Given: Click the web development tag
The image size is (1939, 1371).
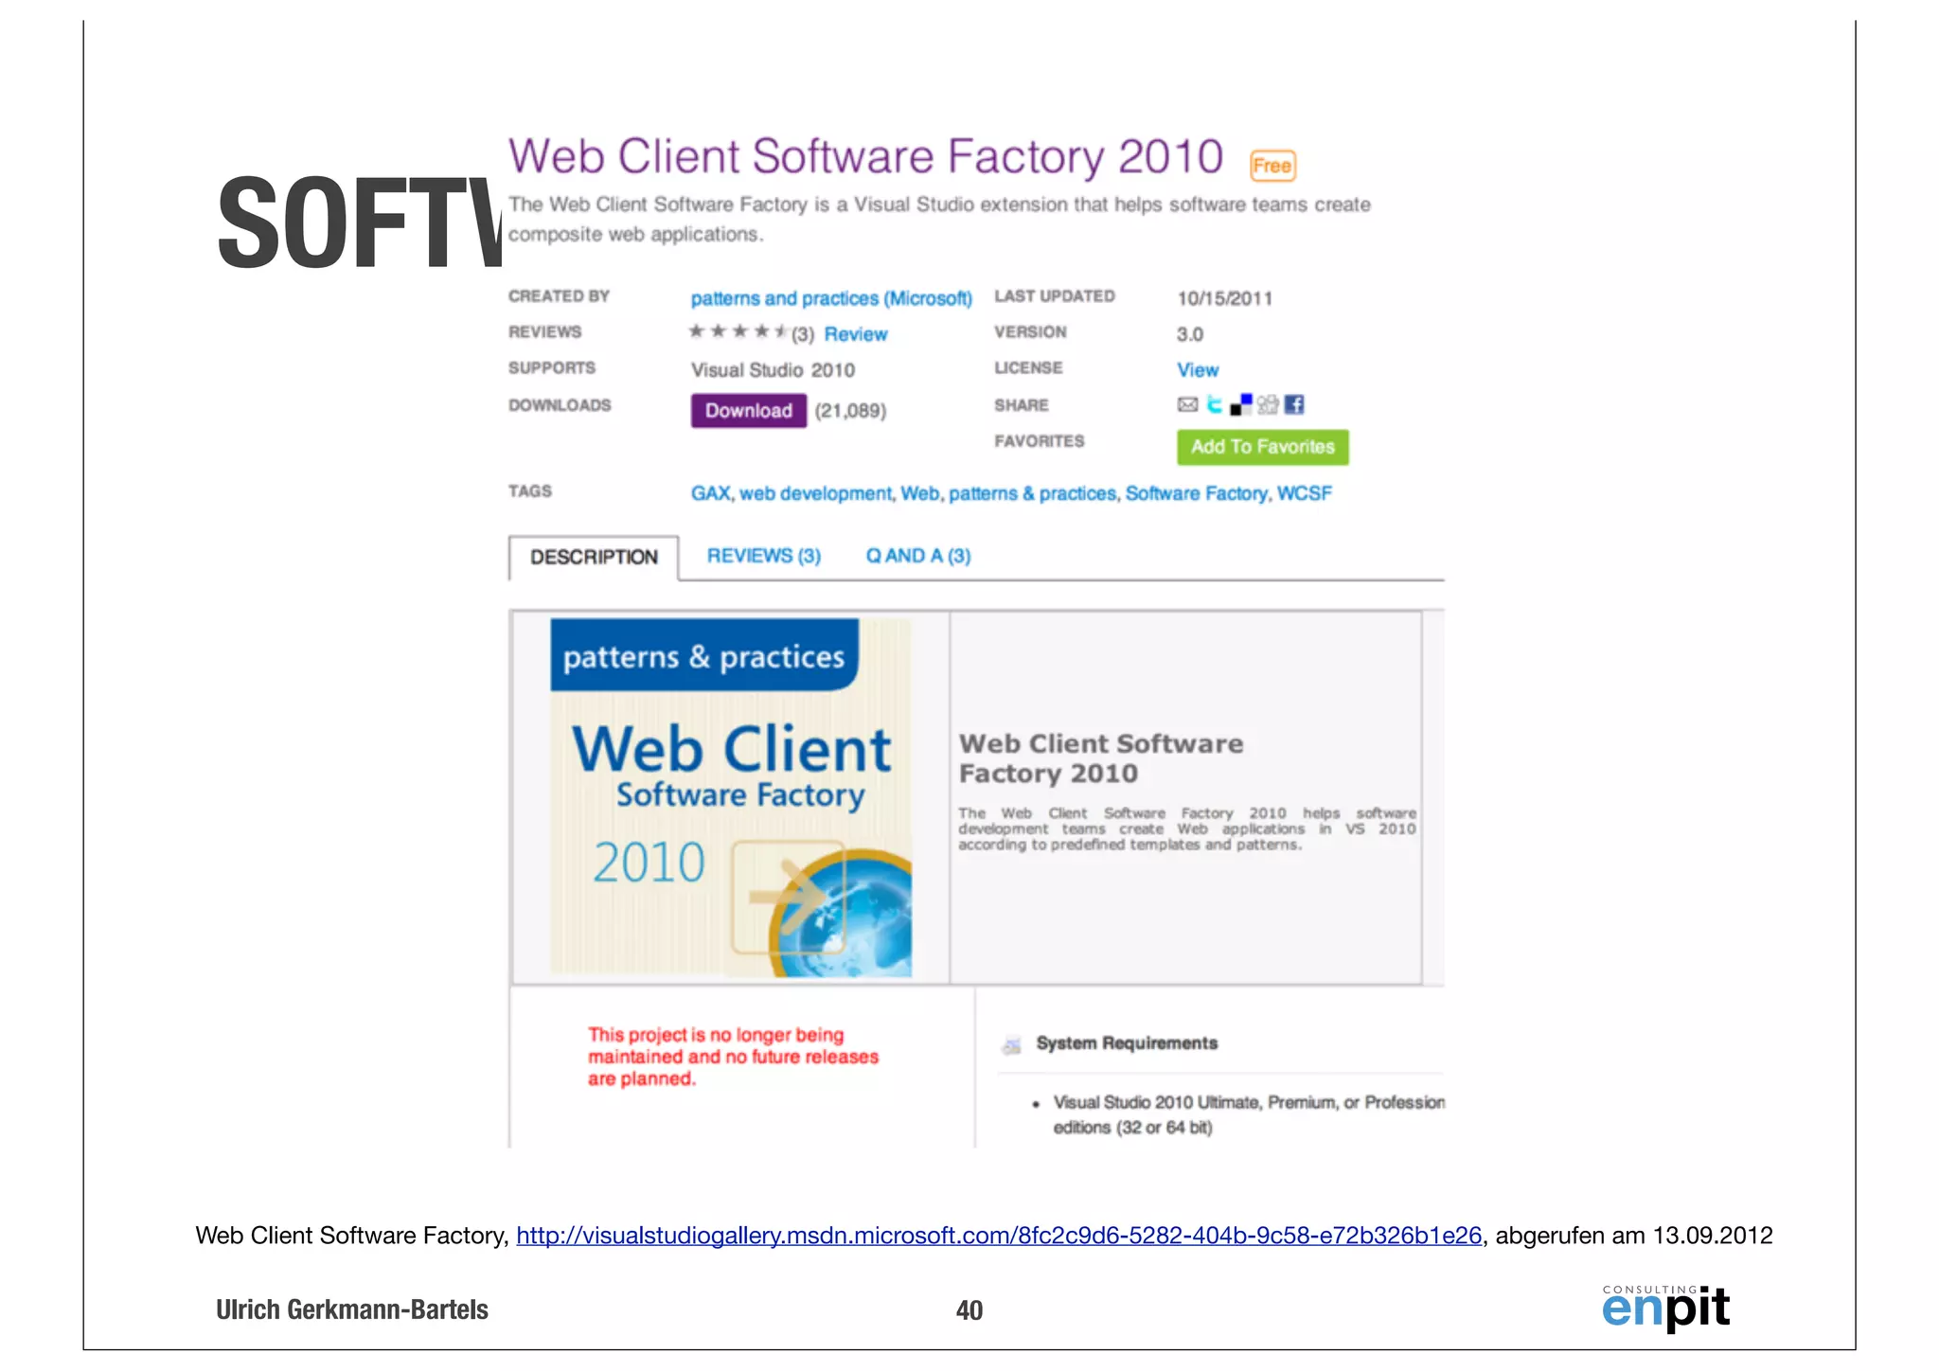Looking at the screenshot, I should click(x=814, y=493).
